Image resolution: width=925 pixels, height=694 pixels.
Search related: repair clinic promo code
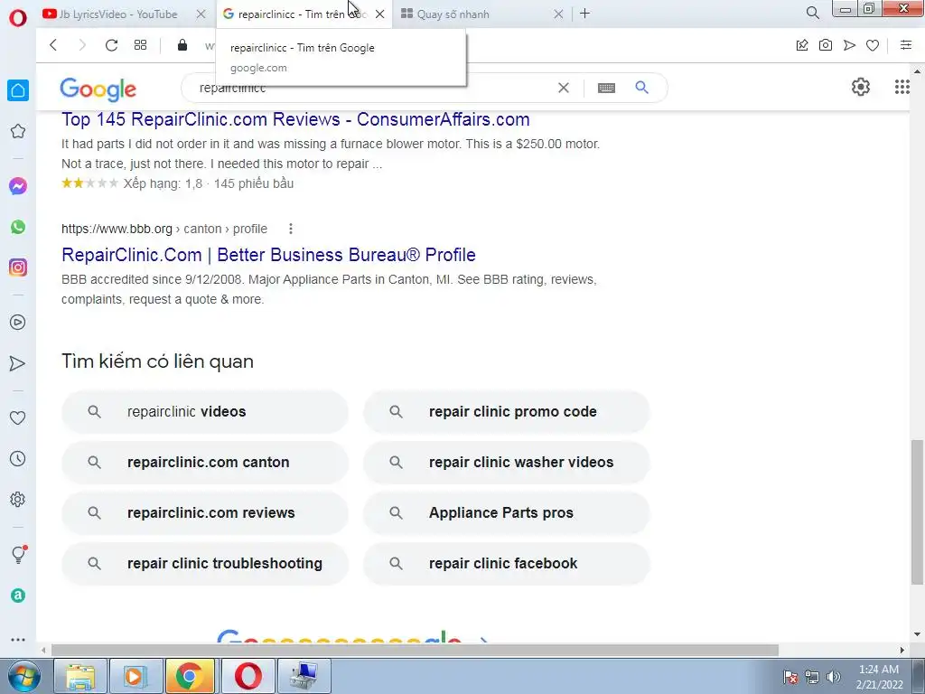pyautogui.click(x=507, y=411)
